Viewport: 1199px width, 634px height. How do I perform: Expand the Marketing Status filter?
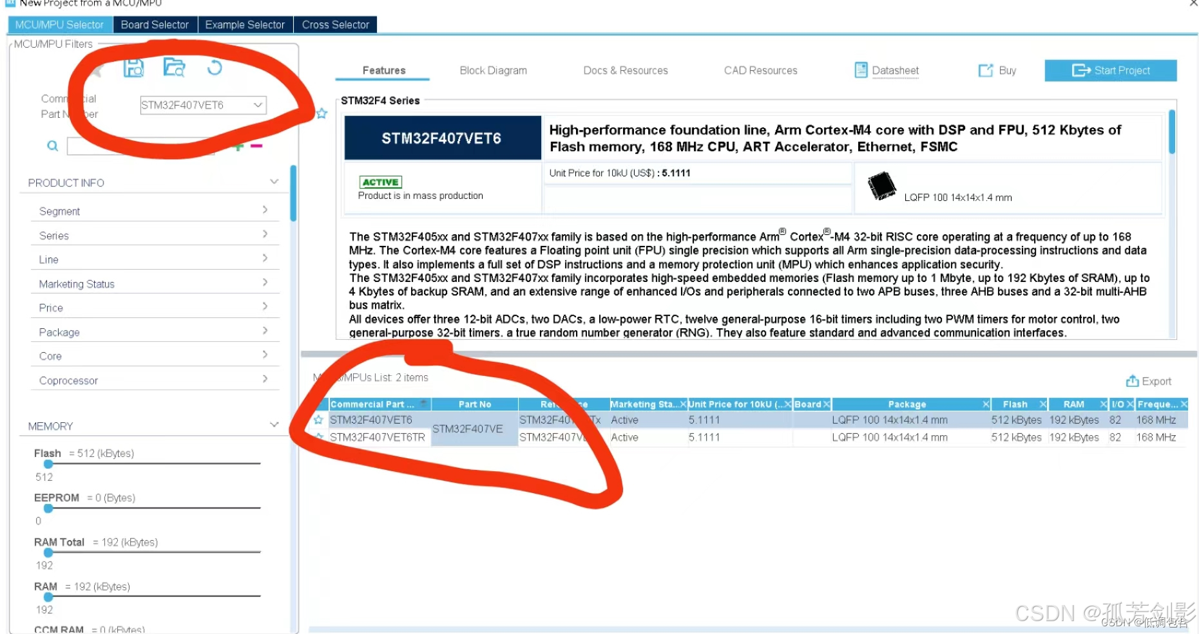[x=265, y=283]
